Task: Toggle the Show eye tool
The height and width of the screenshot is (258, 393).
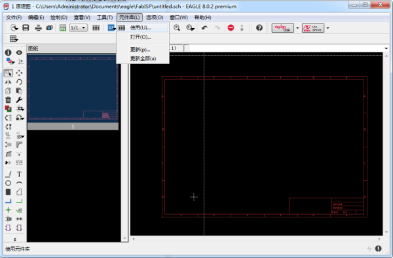Action: point(19,52)
